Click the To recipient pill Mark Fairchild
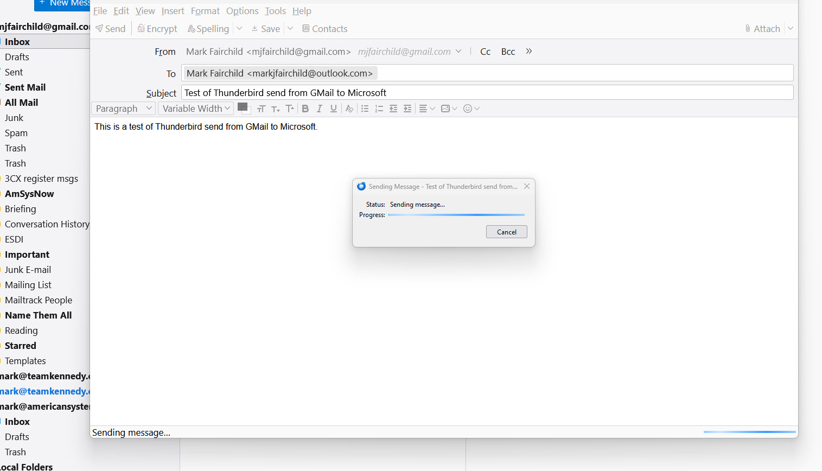The image size is (822, 471). click(280, 73)
